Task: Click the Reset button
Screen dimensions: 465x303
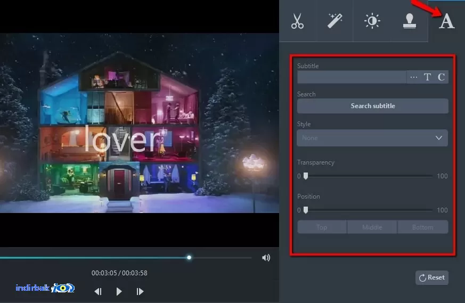Action: tap(432, 277)
